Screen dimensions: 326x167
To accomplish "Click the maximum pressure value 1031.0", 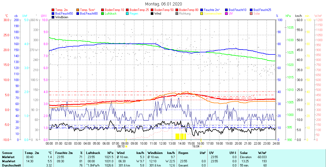I will tap(109, 161).
